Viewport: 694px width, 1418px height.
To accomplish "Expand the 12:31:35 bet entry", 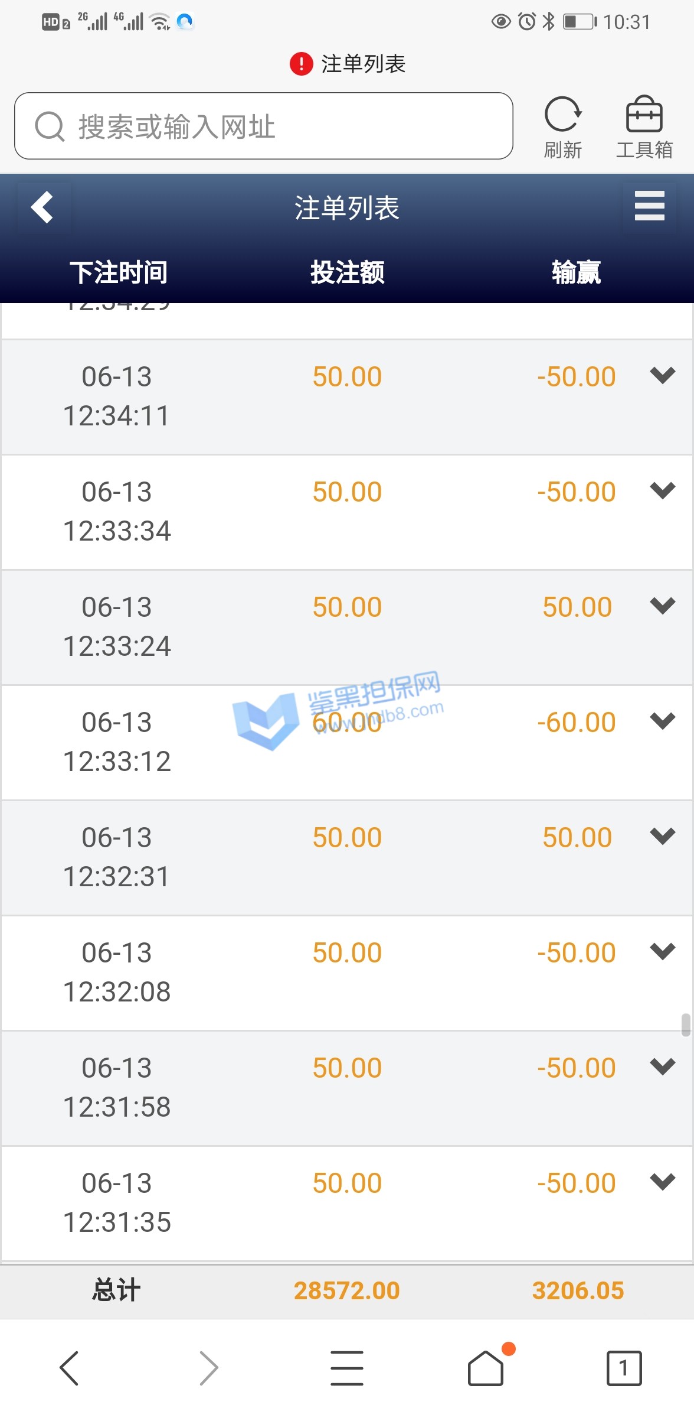I will (662, 1182).
